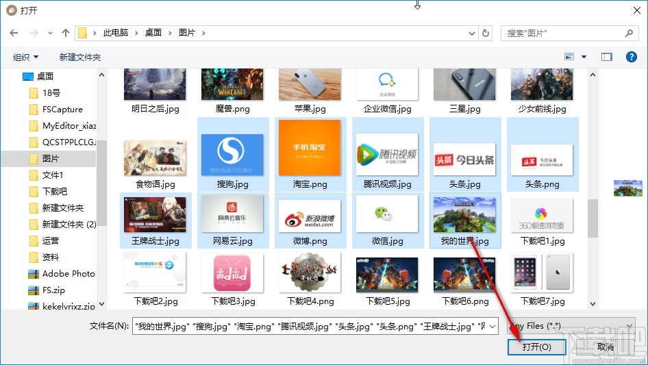Image resolution: width=648 pixels, height=365 pixels.
Task: Select 下载吧4.png thumbnail
Action: point(310,272)
